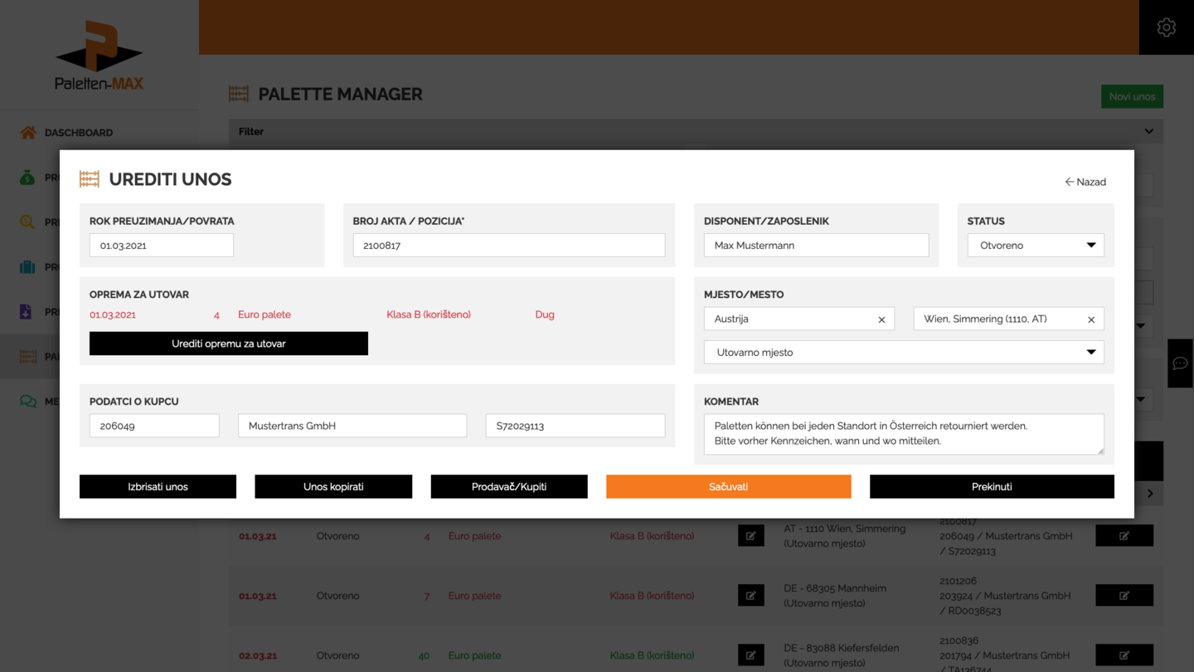The image size is (1194, 672).
Task: Click Urediti opremu za utovar button
Action: pos(228,343)
